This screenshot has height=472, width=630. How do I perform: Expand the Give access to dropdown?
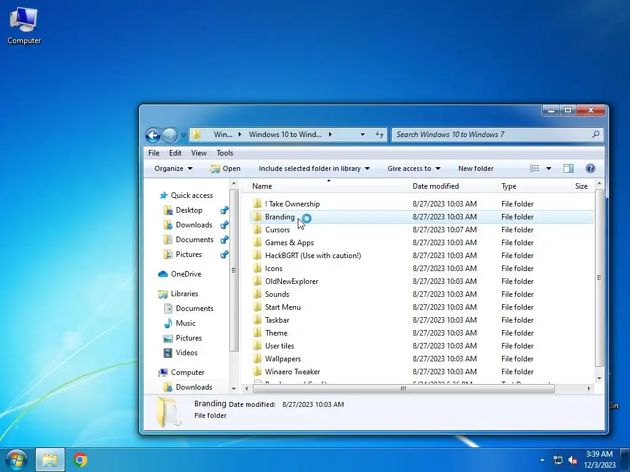click(414, 168)
